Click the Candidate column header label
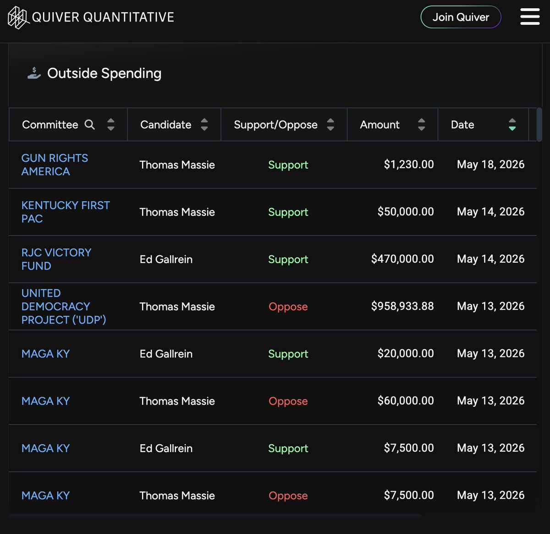 (165, 124)
